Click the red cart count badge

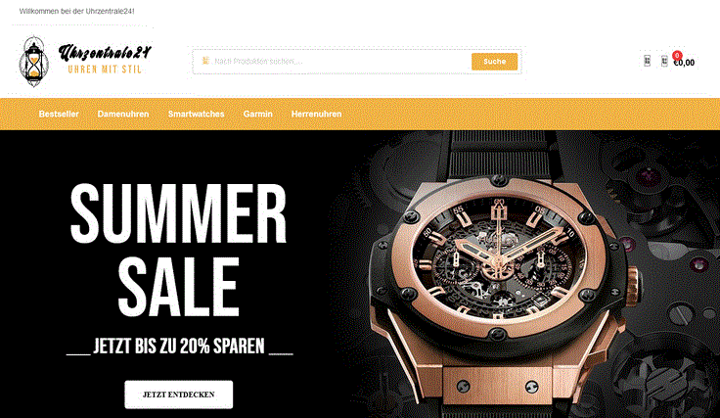(x=677, y=56)
